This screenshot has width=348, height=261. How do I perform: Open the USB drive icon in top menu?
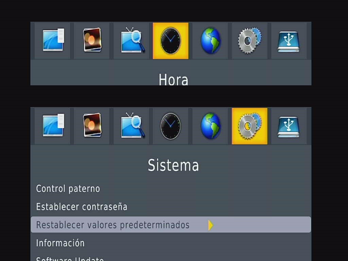tap(289, 41)
